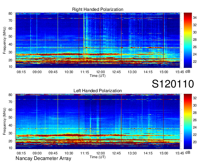Click the "70" MHz tick of the Left Handed plot
Image resolution: width=200 pixels, height=162 pixels.
[x=10, y=102]
